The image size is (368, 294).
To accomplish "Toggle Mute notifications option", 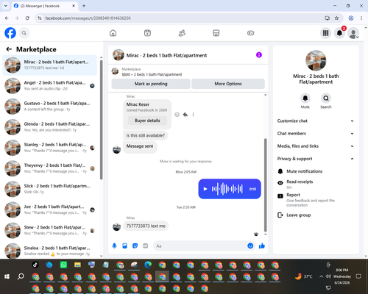I will 316,171.
